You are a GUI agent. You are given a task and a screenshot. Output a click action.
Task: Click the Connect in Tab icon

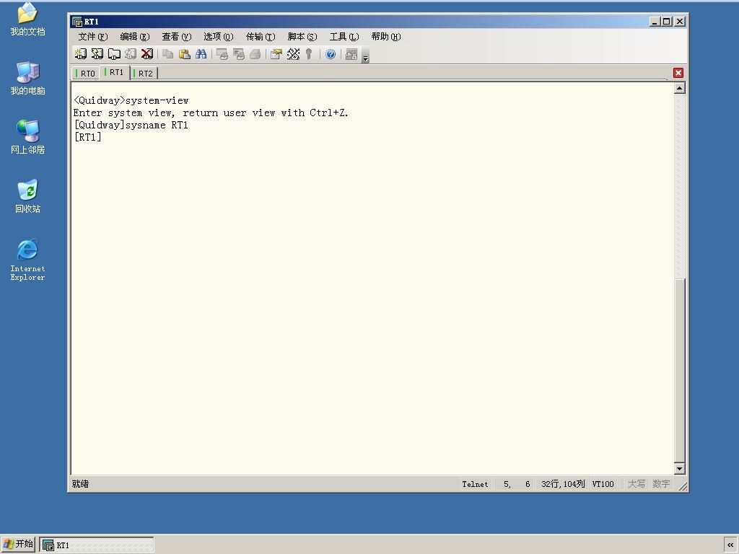pyautogui.click(x=114, y=54)
